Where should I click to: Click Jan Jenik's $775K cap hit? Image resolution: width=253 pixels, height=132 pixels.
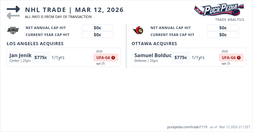pos(41,57)
